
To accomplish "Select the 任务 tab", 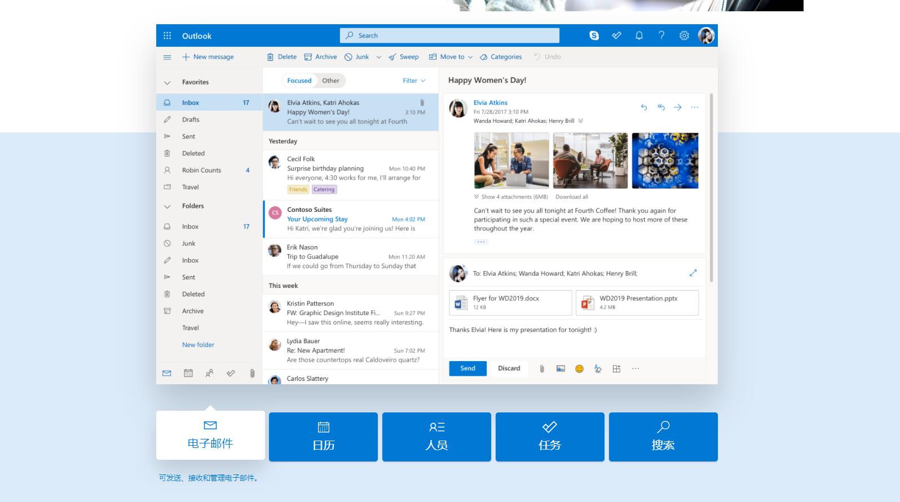I will [550, 437].
